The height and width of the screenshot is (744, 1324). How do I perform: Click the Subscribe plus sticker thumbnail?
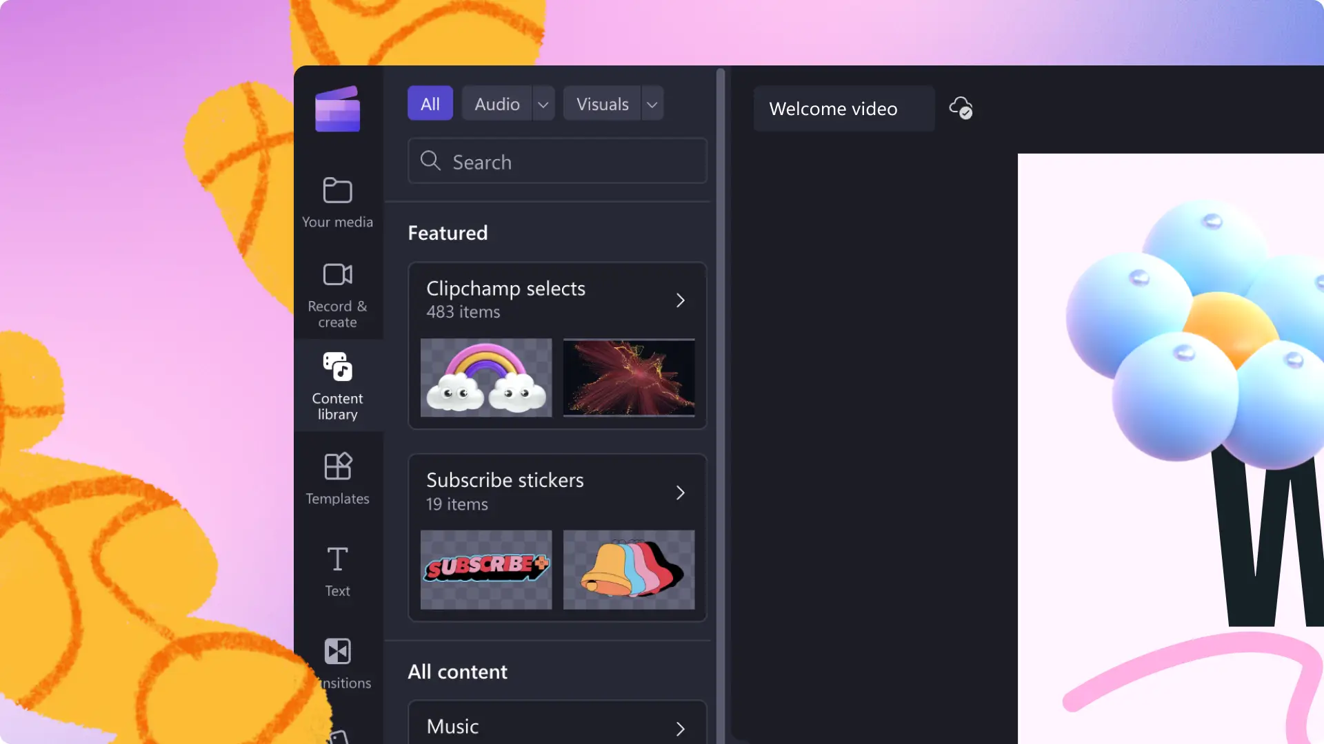[x=485, y=568]
